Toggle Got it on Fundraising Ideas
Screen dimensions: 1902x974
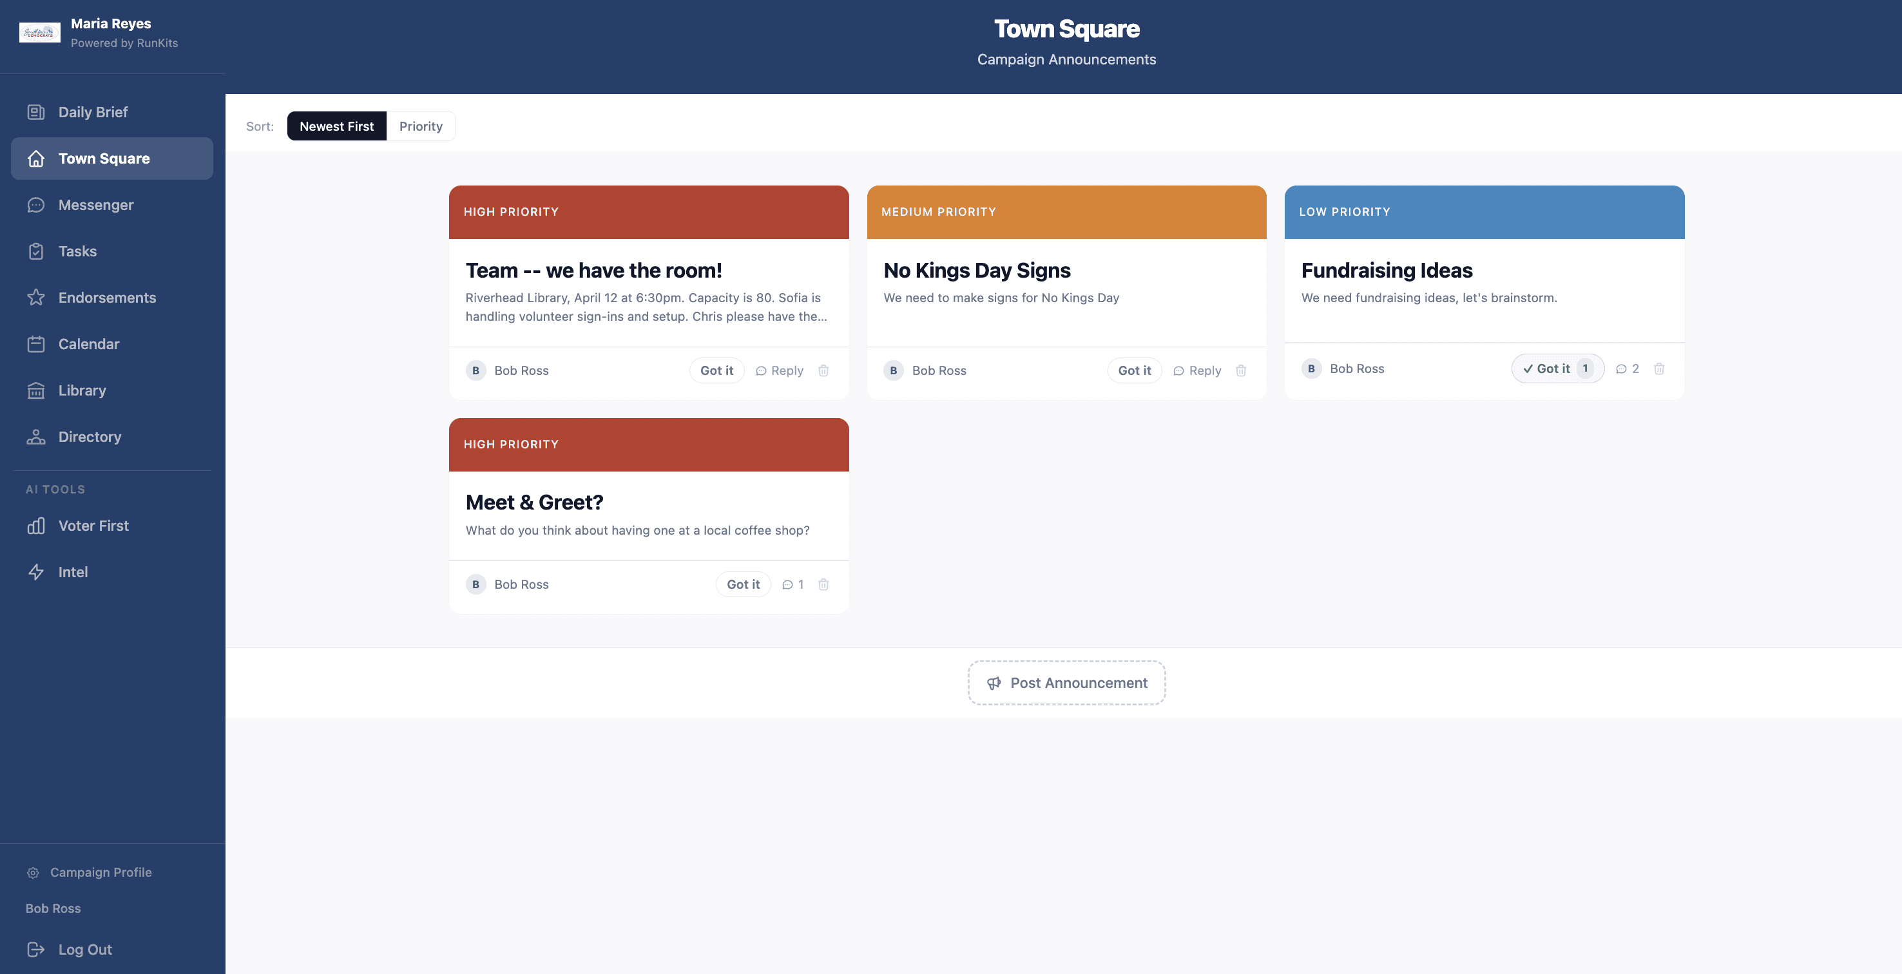click(1557, 368)
